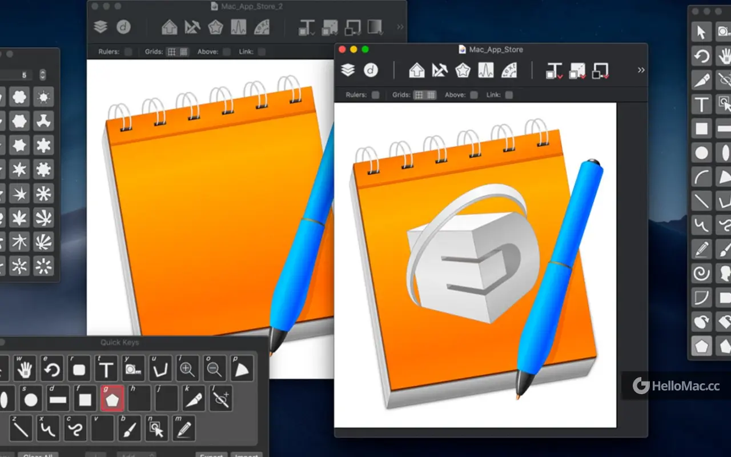
Task: Click Rounded Rectangle on Quick Keys r key
Action: pyautogui.click(x=79, y=369)
